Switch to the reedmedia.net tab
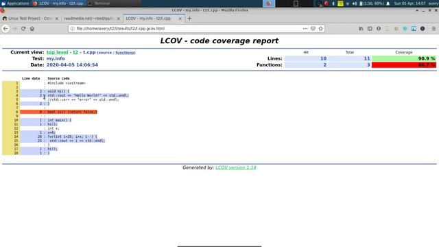This screenshot has height=247, width=439. 92,19
